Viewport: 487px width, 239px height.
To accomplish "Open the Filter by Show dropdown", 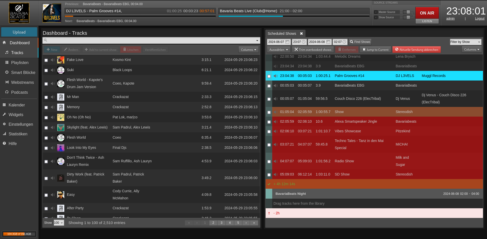I will (465, 42).
